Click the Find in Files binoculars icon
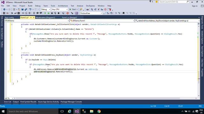Screen dimensions: 204x114 point(88,9)
